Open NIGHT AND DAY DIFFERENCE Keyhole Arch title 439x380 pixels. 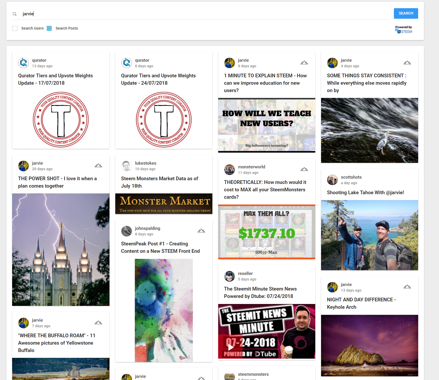tap(361, 303)
